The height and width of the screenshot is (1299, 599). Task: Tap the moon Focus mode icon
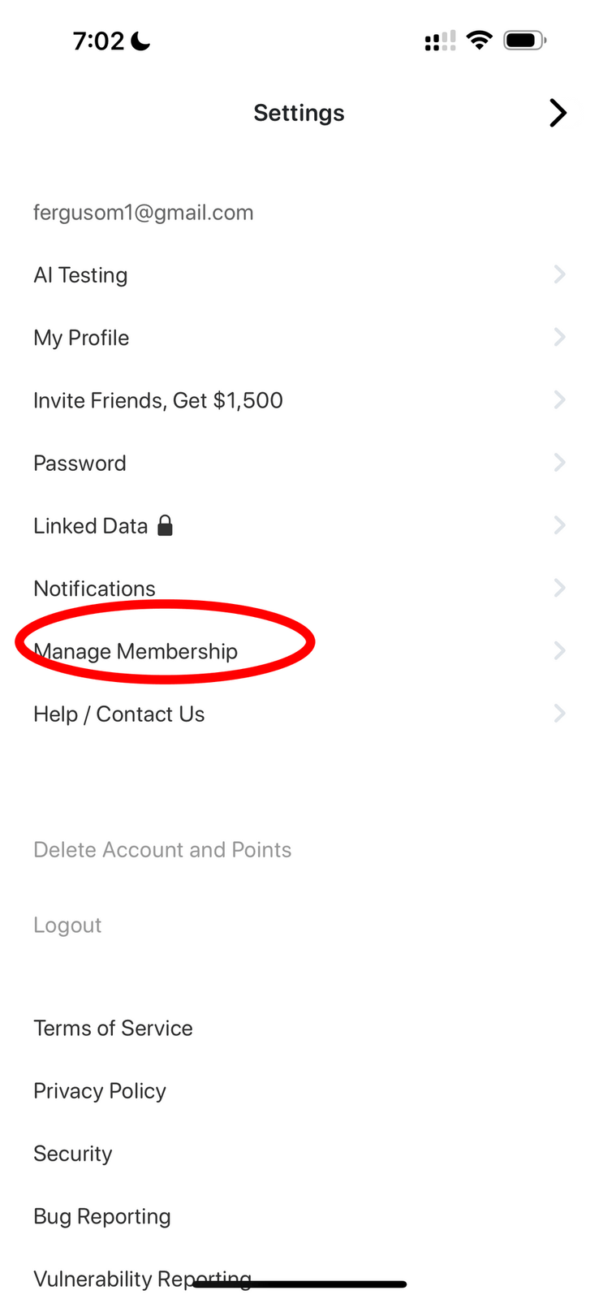pos(141,41)
